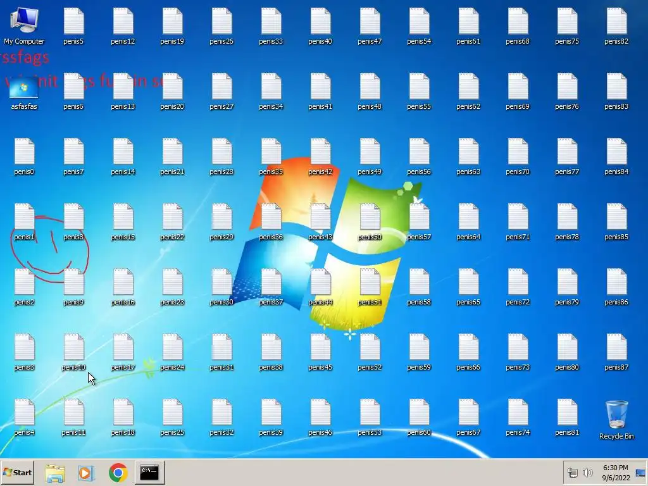Screen dimensions: 648x486
Task: Launch Google Chrome from taskbar
Action: click(118, 473)
